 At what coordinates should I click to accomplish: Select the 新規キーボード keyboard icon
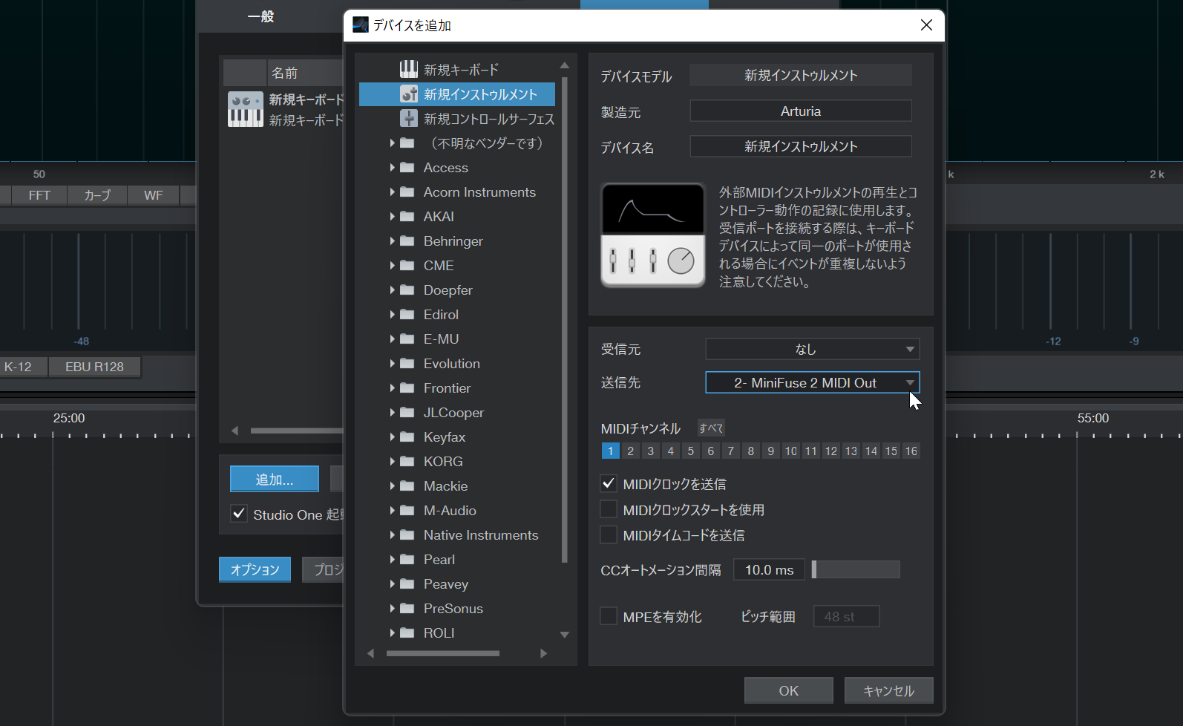[409, 70]
